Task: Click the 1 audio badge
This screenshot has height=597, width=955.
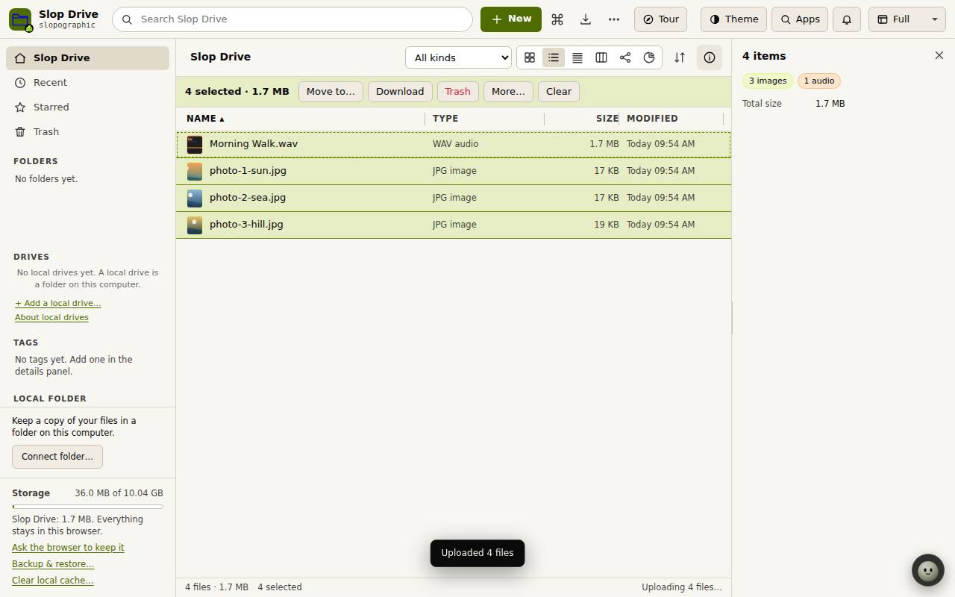Action: (819, 81)
